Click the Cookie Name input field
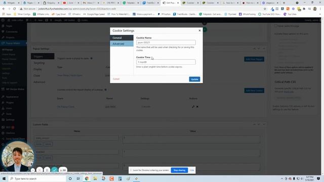The width and height of the screenshot is (324, 182). [166, 42]
